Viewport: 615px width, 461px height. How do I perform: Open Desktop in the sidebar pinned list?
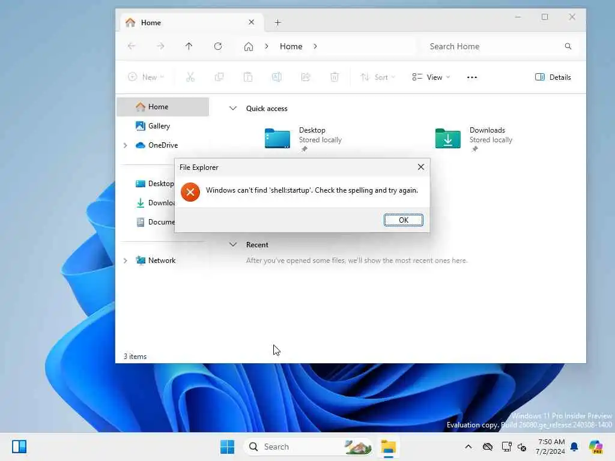[x=154, y=184]
